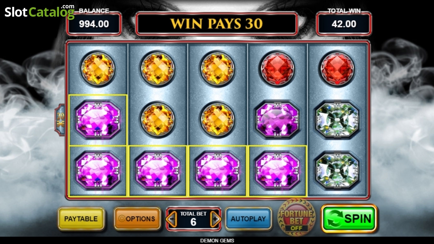
Task: Click bottom white diamond on fifth reel
Action: pos(337,170)
